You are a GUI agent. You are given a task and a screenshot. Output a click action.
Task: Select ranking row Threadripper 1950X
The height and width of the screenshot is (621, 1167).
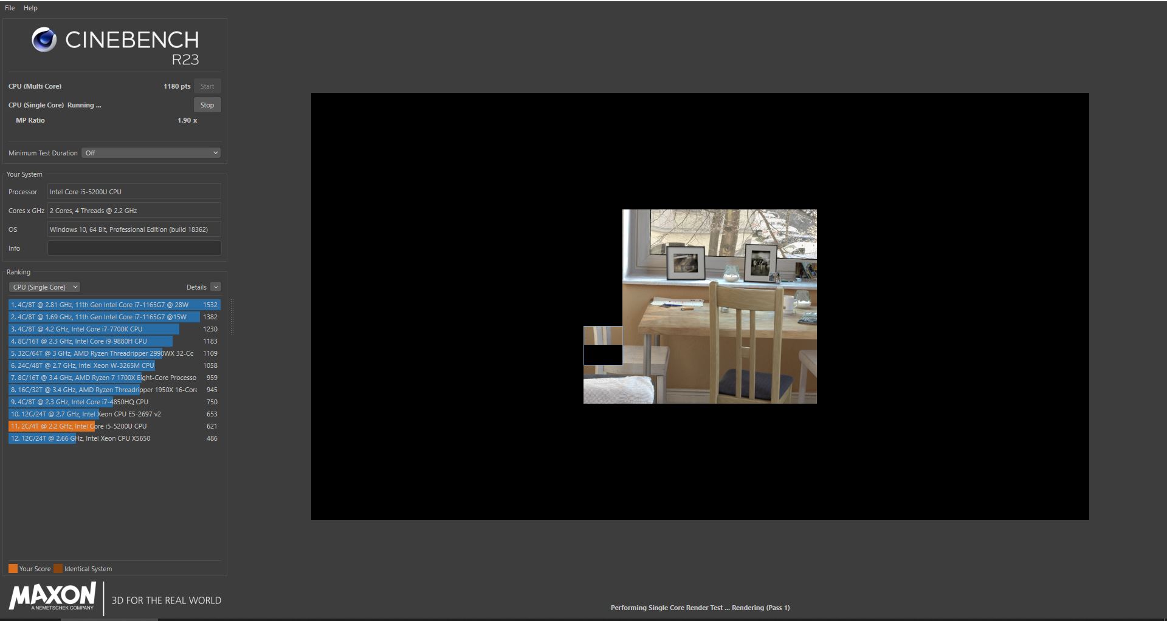114,390
